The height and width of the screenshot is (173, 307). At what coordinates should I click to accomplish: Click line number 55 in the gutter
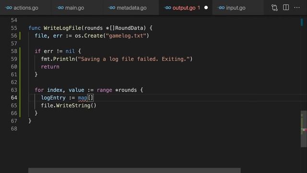tap(14, 28)
